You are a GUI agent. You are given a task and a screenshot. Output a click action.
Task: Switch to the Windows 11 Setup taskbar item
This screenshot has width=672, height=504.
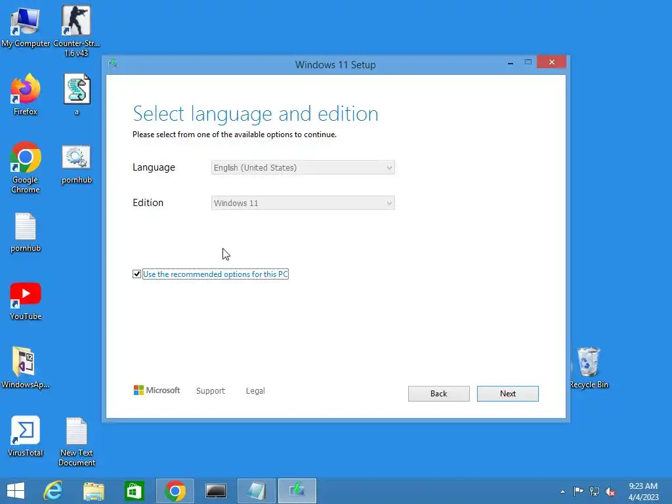(x=297, y=491)
